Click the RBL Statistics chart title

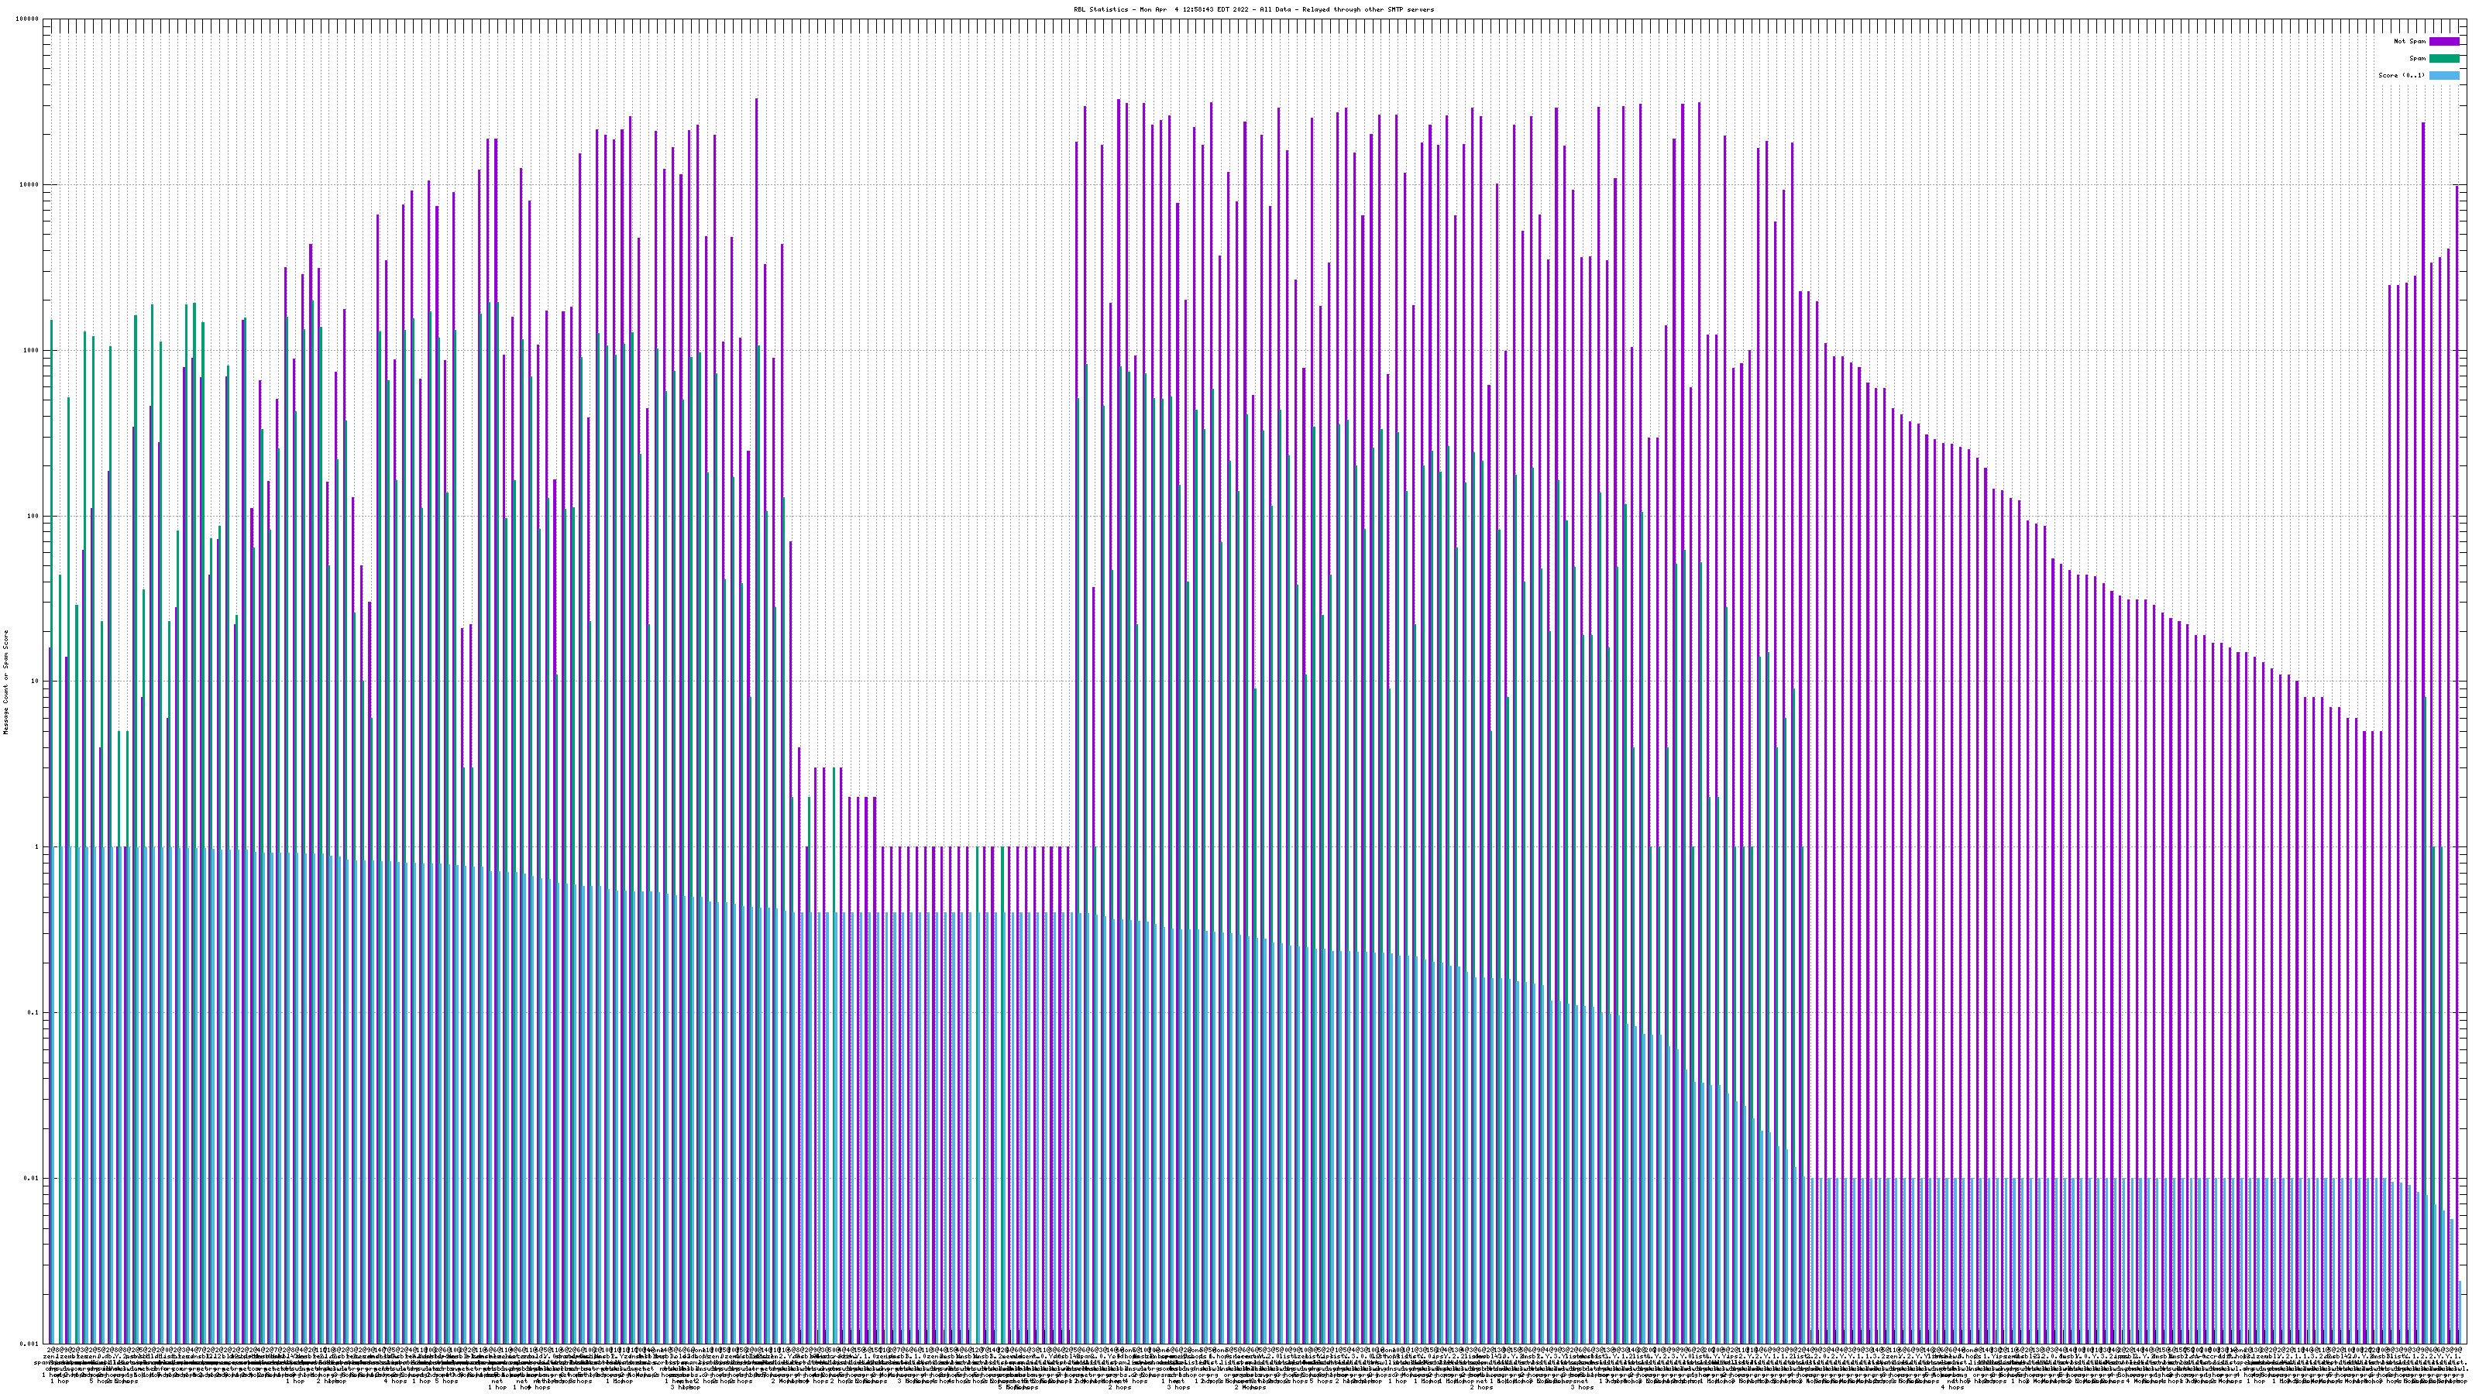(1253, 9)
